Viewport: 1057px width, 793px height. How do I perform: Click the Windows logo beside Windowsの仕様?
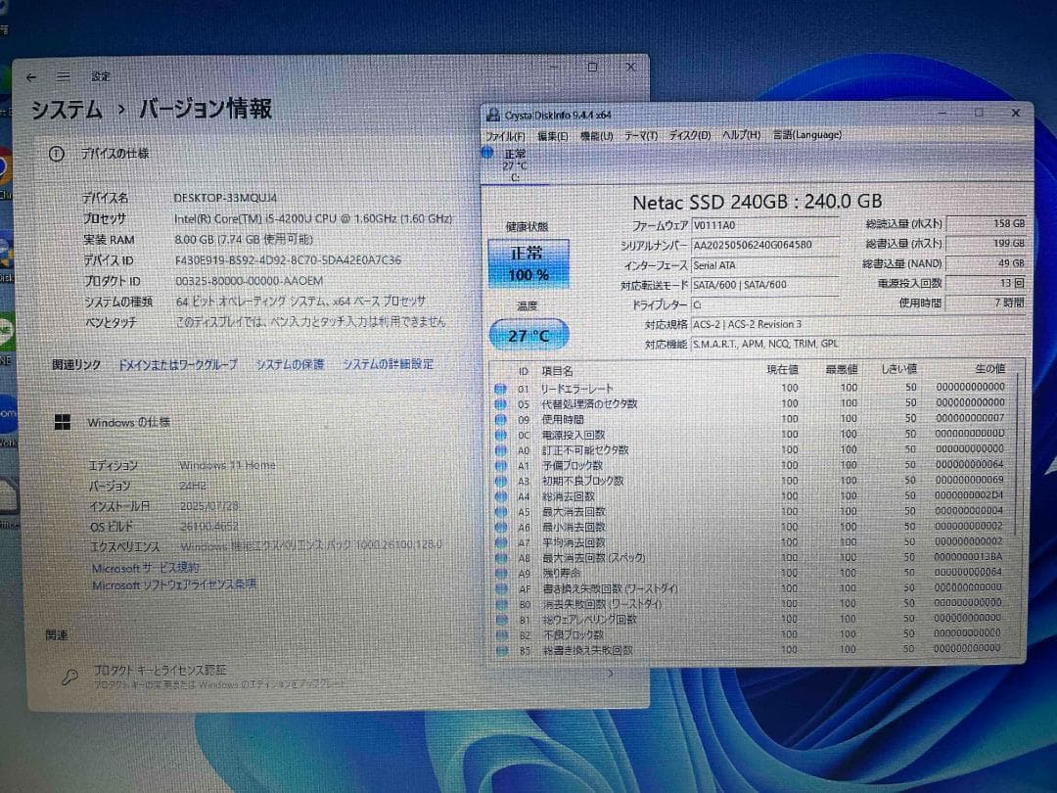63,422
